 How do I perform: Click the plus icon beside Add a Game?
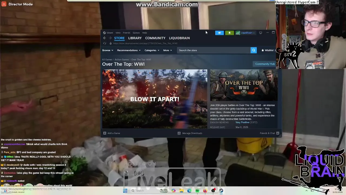(105, 133)
